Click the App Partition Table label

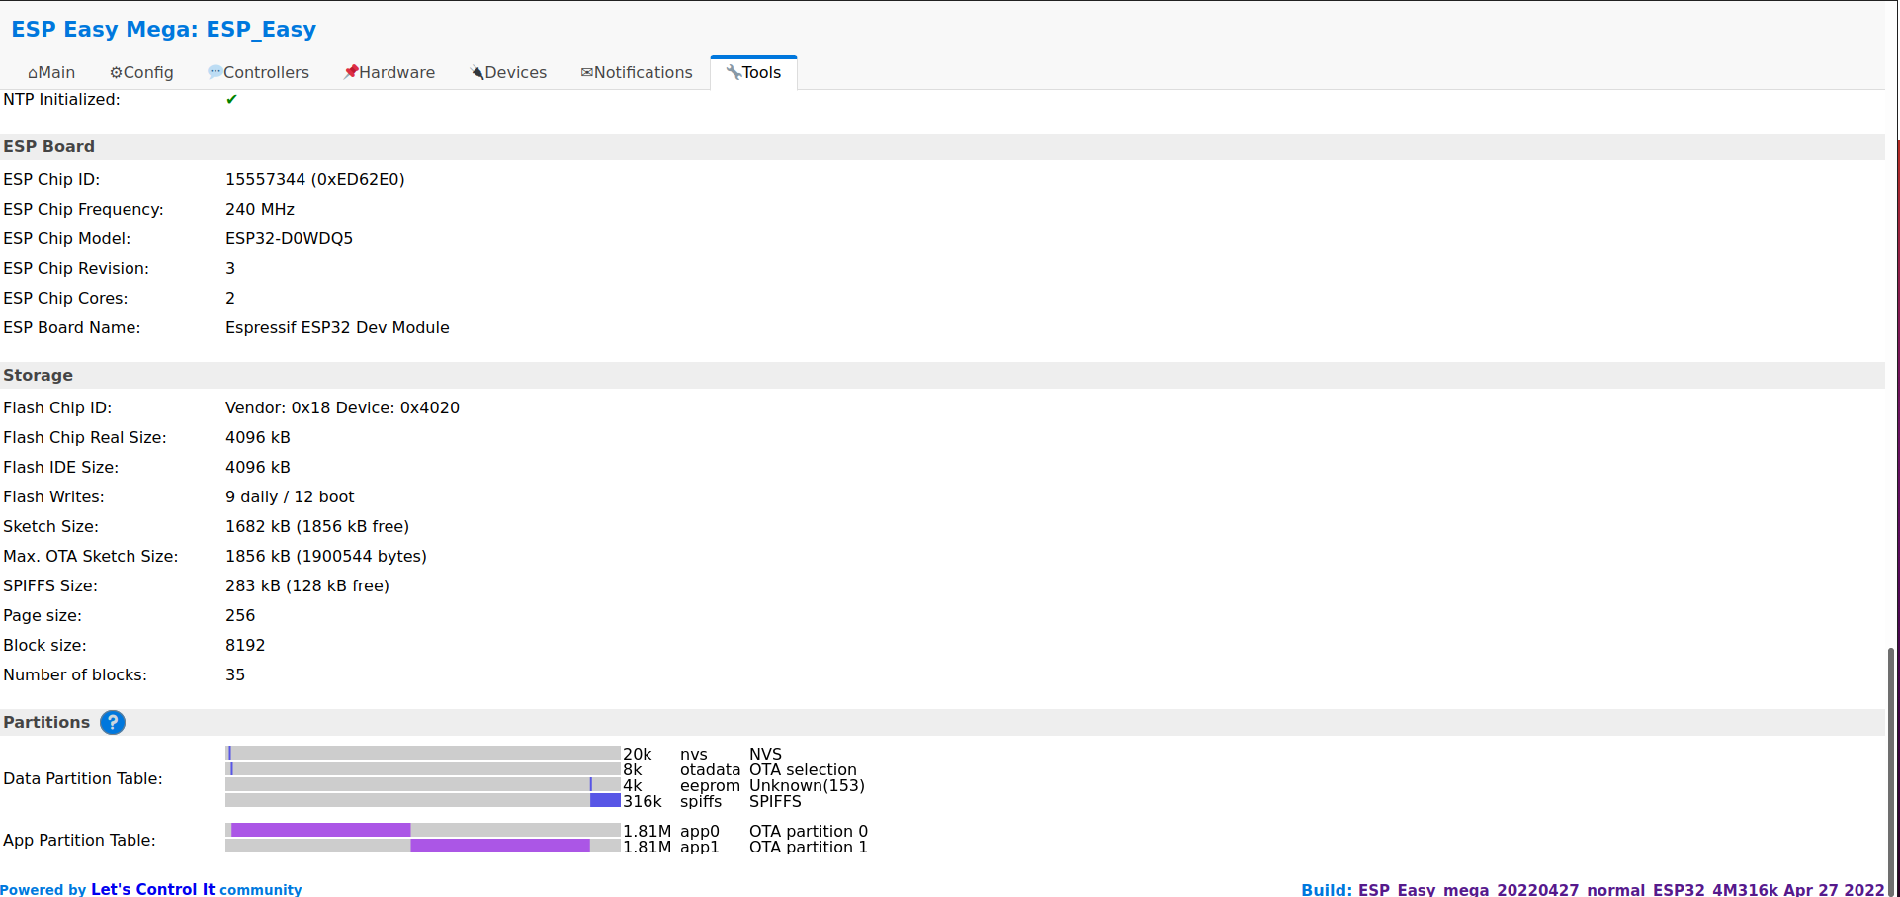click(x=79, y=841)
